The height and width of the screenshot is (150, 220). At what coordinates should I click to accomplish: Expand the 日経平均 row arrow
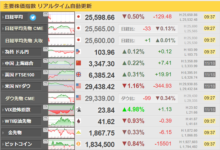coord(3,17)
